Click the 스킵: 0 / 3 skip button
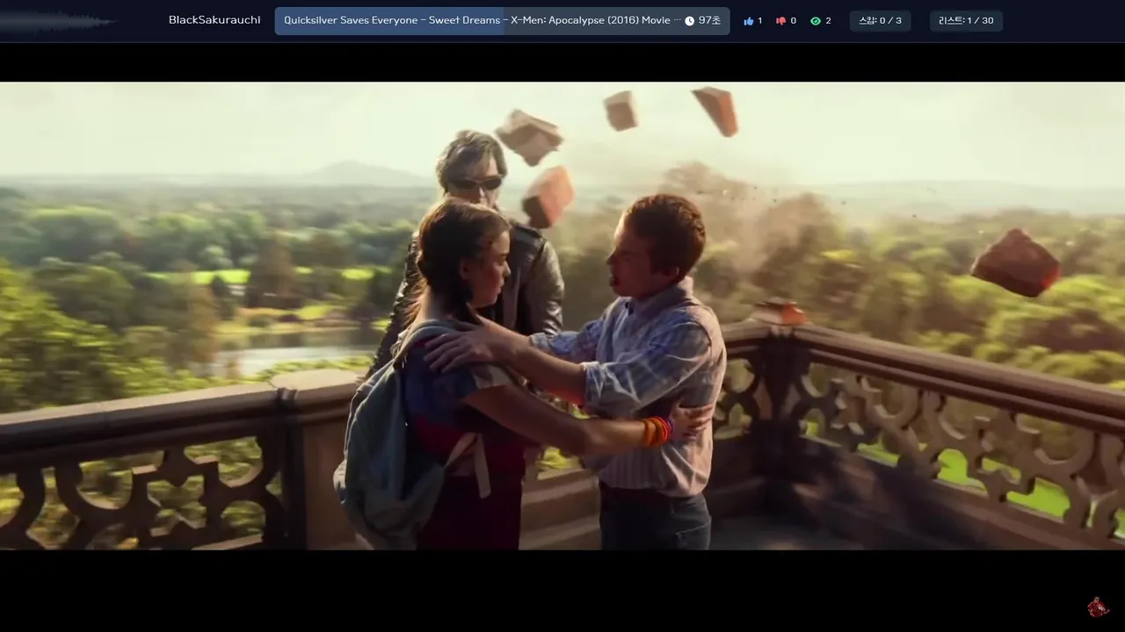The width and height of the screenshot is (1125, 632). click(880, 21)
